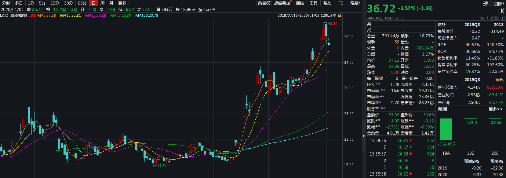Click the 更多>> forecast link
Image resolution: width=506 pixels, height=178 pixels.
(x=495, y=109)
